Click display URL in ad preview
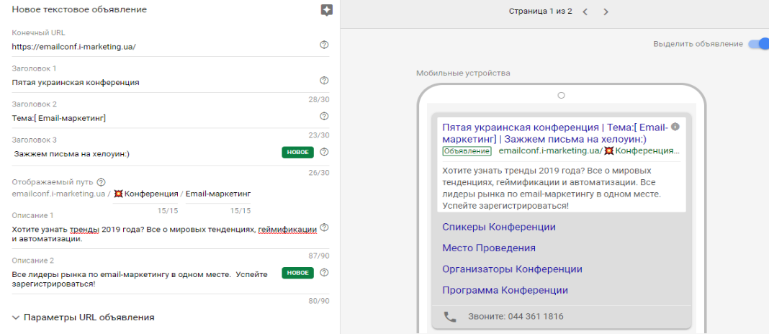 (589, 151)
